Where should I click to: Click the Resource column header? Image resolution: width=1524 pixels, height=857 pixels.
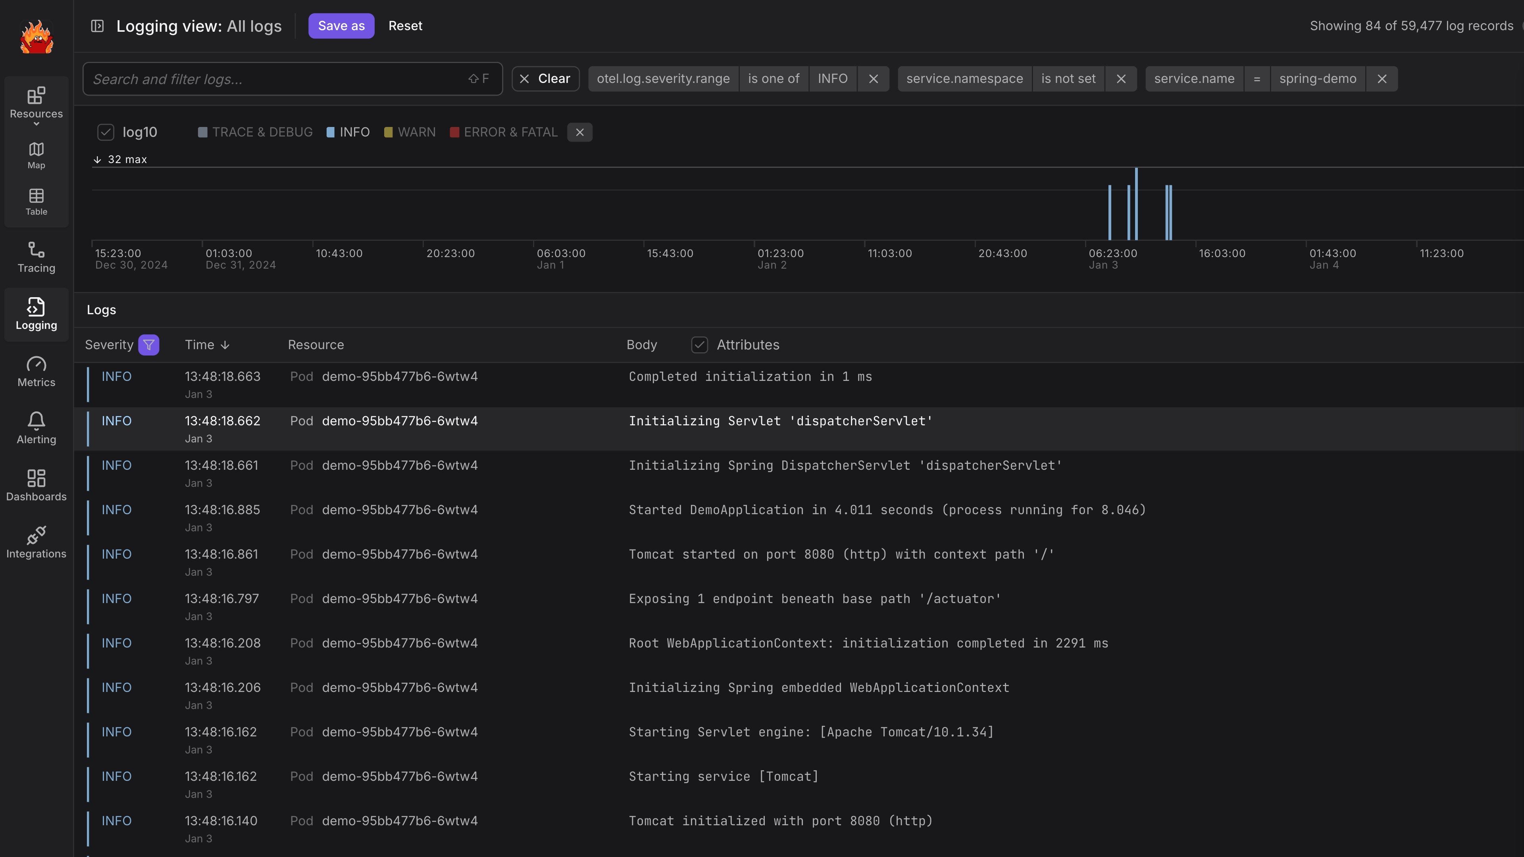[316, 345]
